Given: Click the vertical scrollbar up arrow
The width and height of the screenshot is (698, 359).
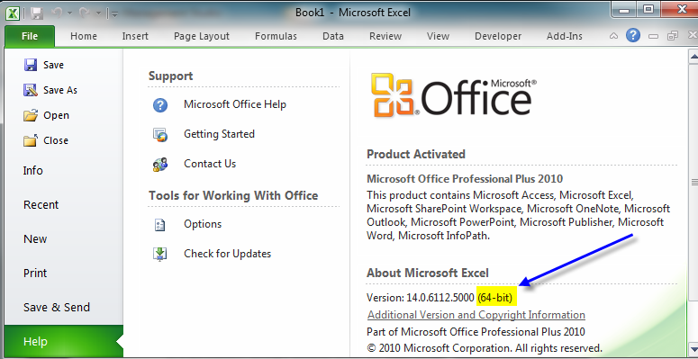Looking at the screenshot, I should 693,57.
